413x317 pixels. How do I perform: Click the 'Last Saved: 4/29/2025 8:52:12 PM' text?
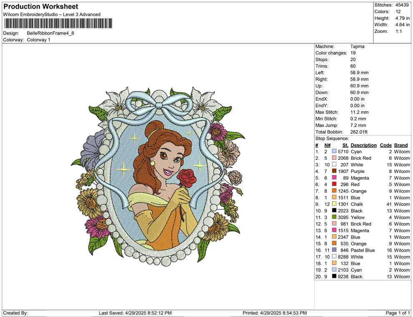[x=136, y=313]
